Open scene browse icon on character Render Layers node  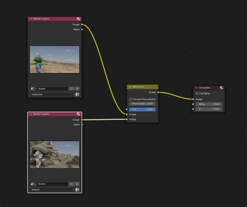pyautogui.click(x=33, y=89)
